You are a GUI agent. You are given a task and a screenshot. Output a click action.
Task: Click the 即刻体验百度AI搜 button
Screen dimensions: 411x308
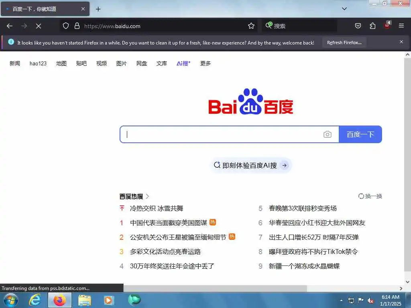251,165
